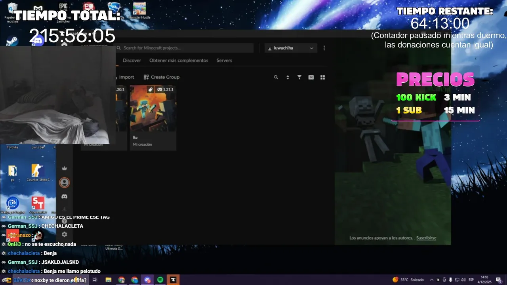This screenshot has height=285, width=507.
Task: Click the crown icon in CurseForge sidebar
Action: click(64, 169)
